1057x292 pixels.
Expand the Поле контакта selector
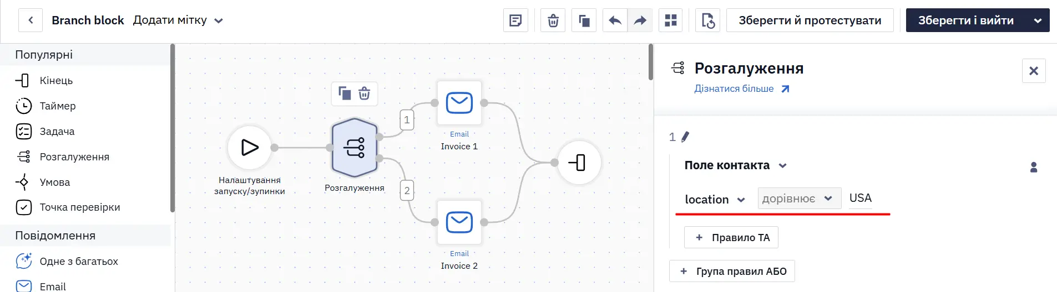click(x=736, y=165)
